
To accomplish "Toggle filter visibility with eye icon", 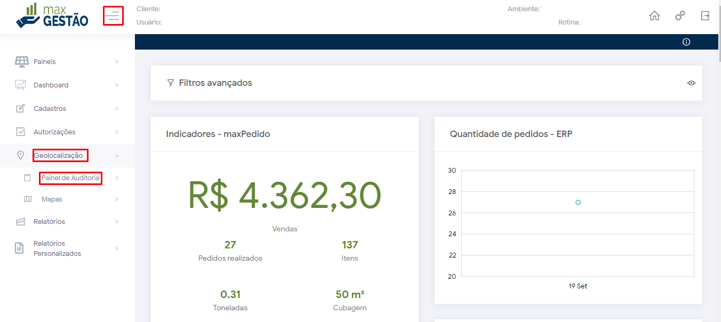I will [x=691, y=83].
